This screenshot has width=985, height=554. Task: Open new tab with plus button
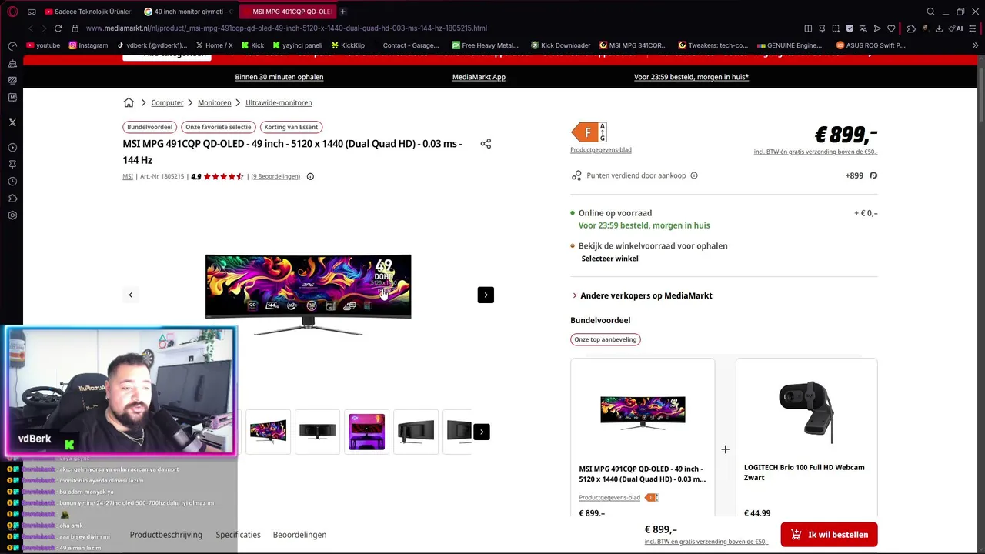tap(342, 12)
